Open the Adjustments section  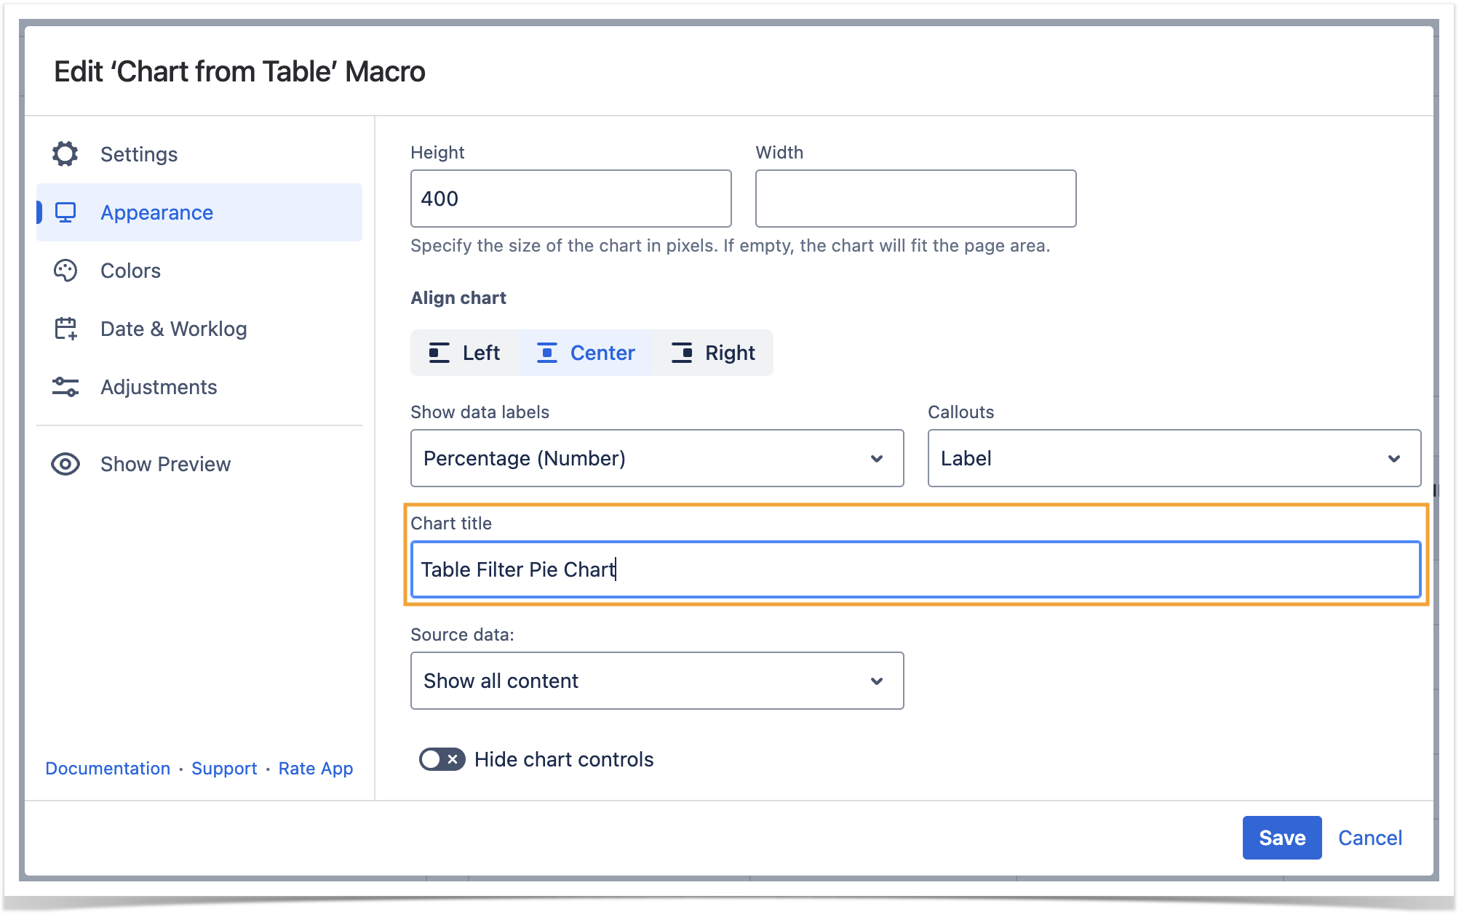click(x=159, y=387)
